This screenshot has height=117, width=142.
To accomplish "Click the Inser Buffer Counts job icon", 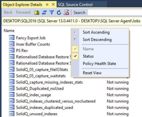I will coord(12,44).
